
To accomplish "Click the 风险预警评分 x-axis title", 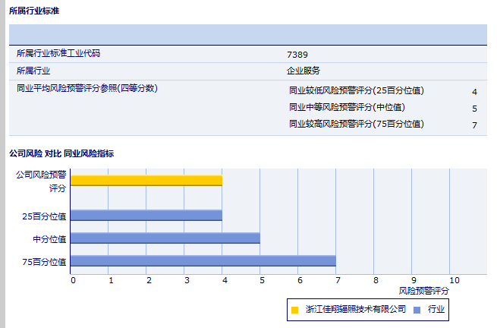I will (x=423, y=291).
